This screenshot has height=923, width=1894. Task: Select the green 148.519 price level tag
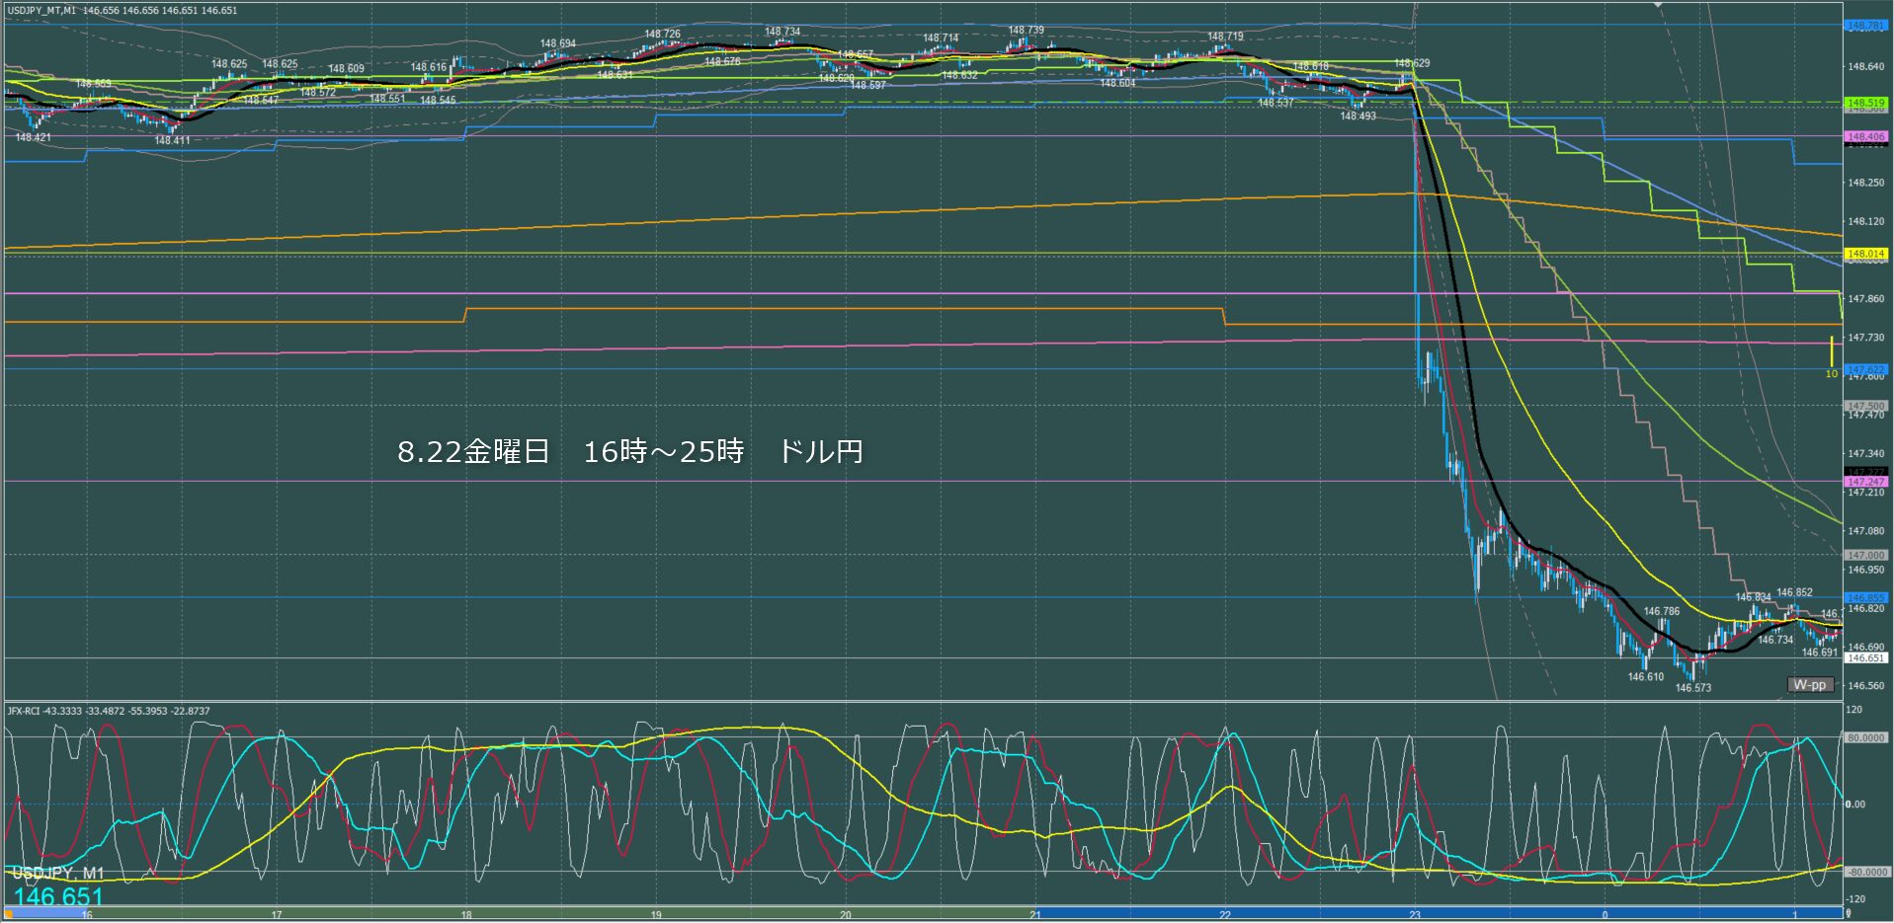pyautogui.click(x=1865, y=103)
